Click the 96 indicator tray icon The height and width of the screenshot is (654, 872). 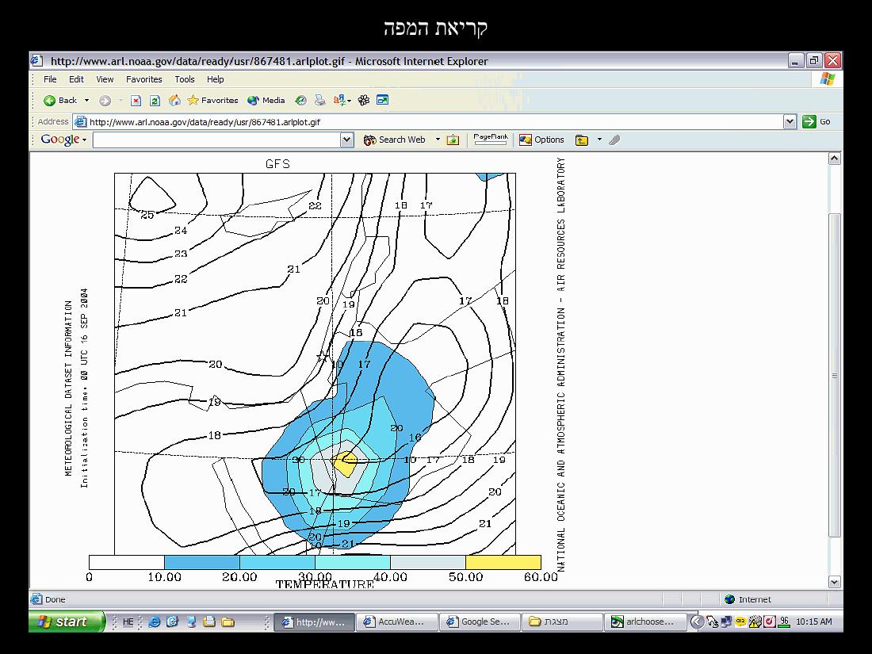(x=784, y=621)
